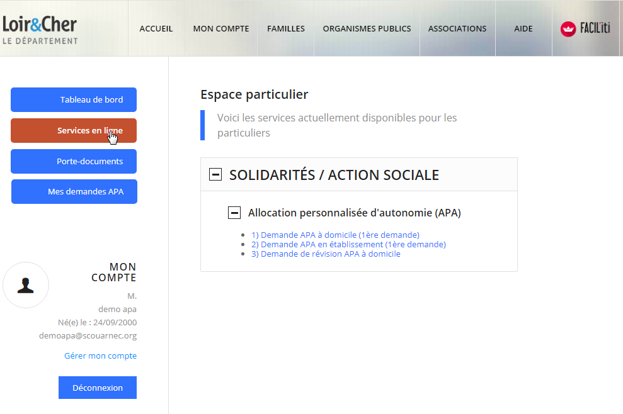Open the Porte-documents section
This screenshot has height=414, width=623.
(x=73, y=161)
